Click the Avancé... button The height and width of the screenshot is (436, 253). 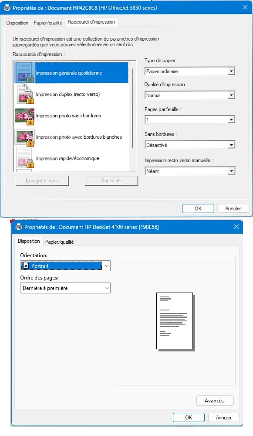point(215,400)
